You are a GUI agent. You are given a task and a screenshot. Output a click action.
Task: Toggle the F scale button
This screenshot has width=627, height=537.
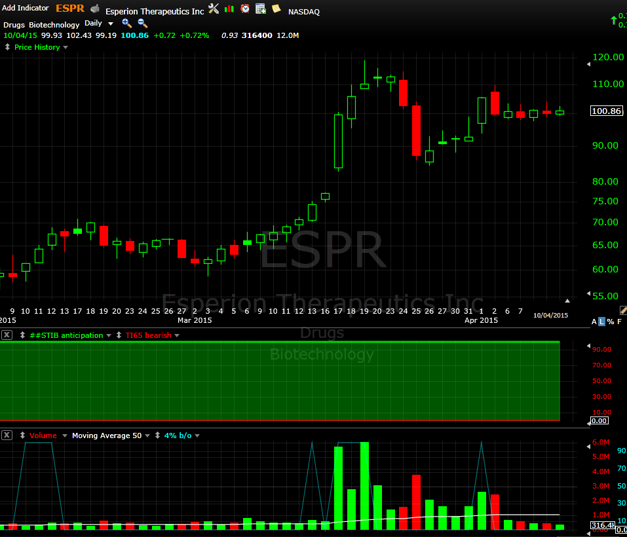click(619, 322)
